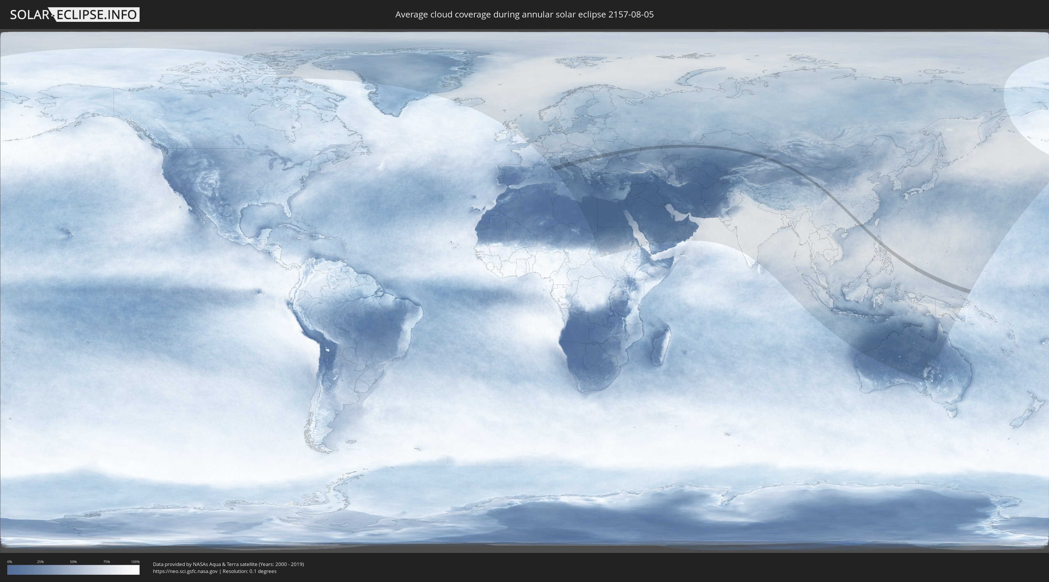Open the https://neo.sci.gsfc.nasa.gov link
1049x582 pixels.
(x=185, y=571)
